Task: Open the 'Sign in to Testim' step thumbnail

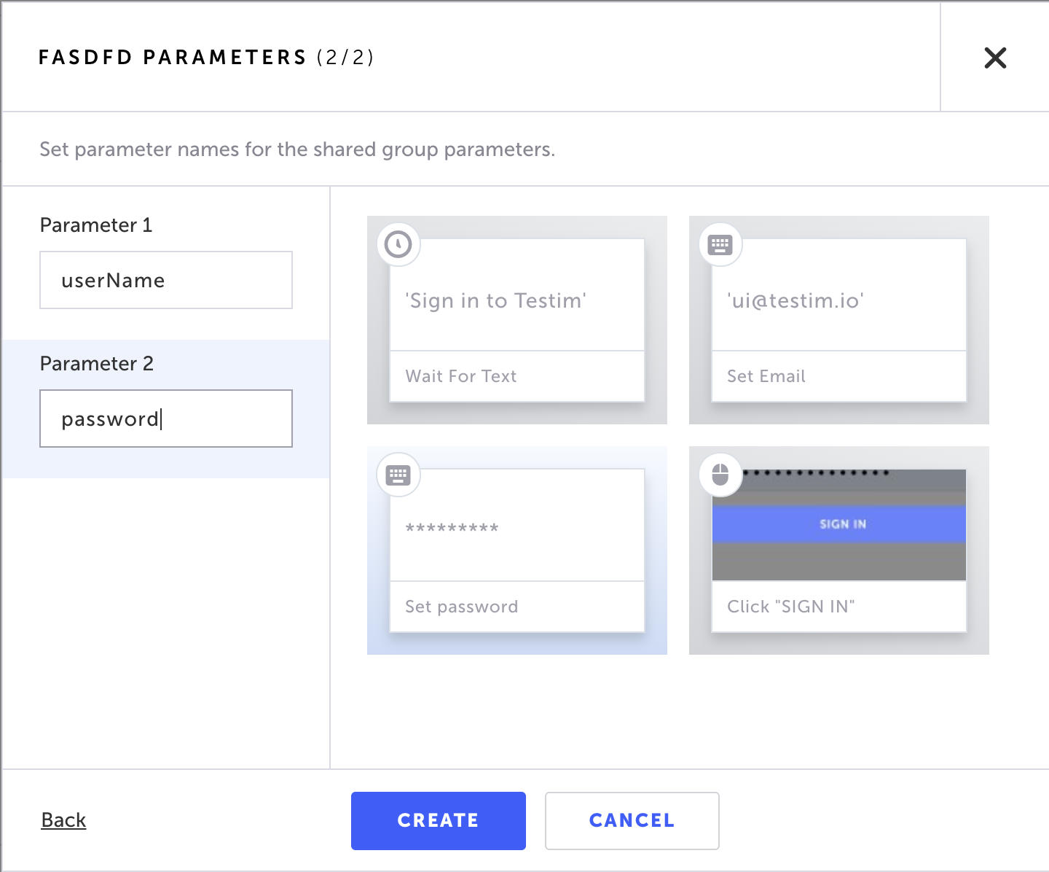Action: (x=517, y=301)
